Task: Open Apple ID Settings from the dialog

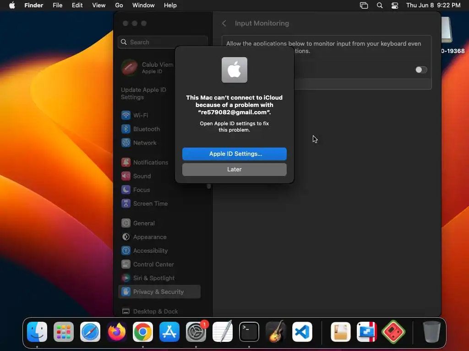Action: pos(234,154)
